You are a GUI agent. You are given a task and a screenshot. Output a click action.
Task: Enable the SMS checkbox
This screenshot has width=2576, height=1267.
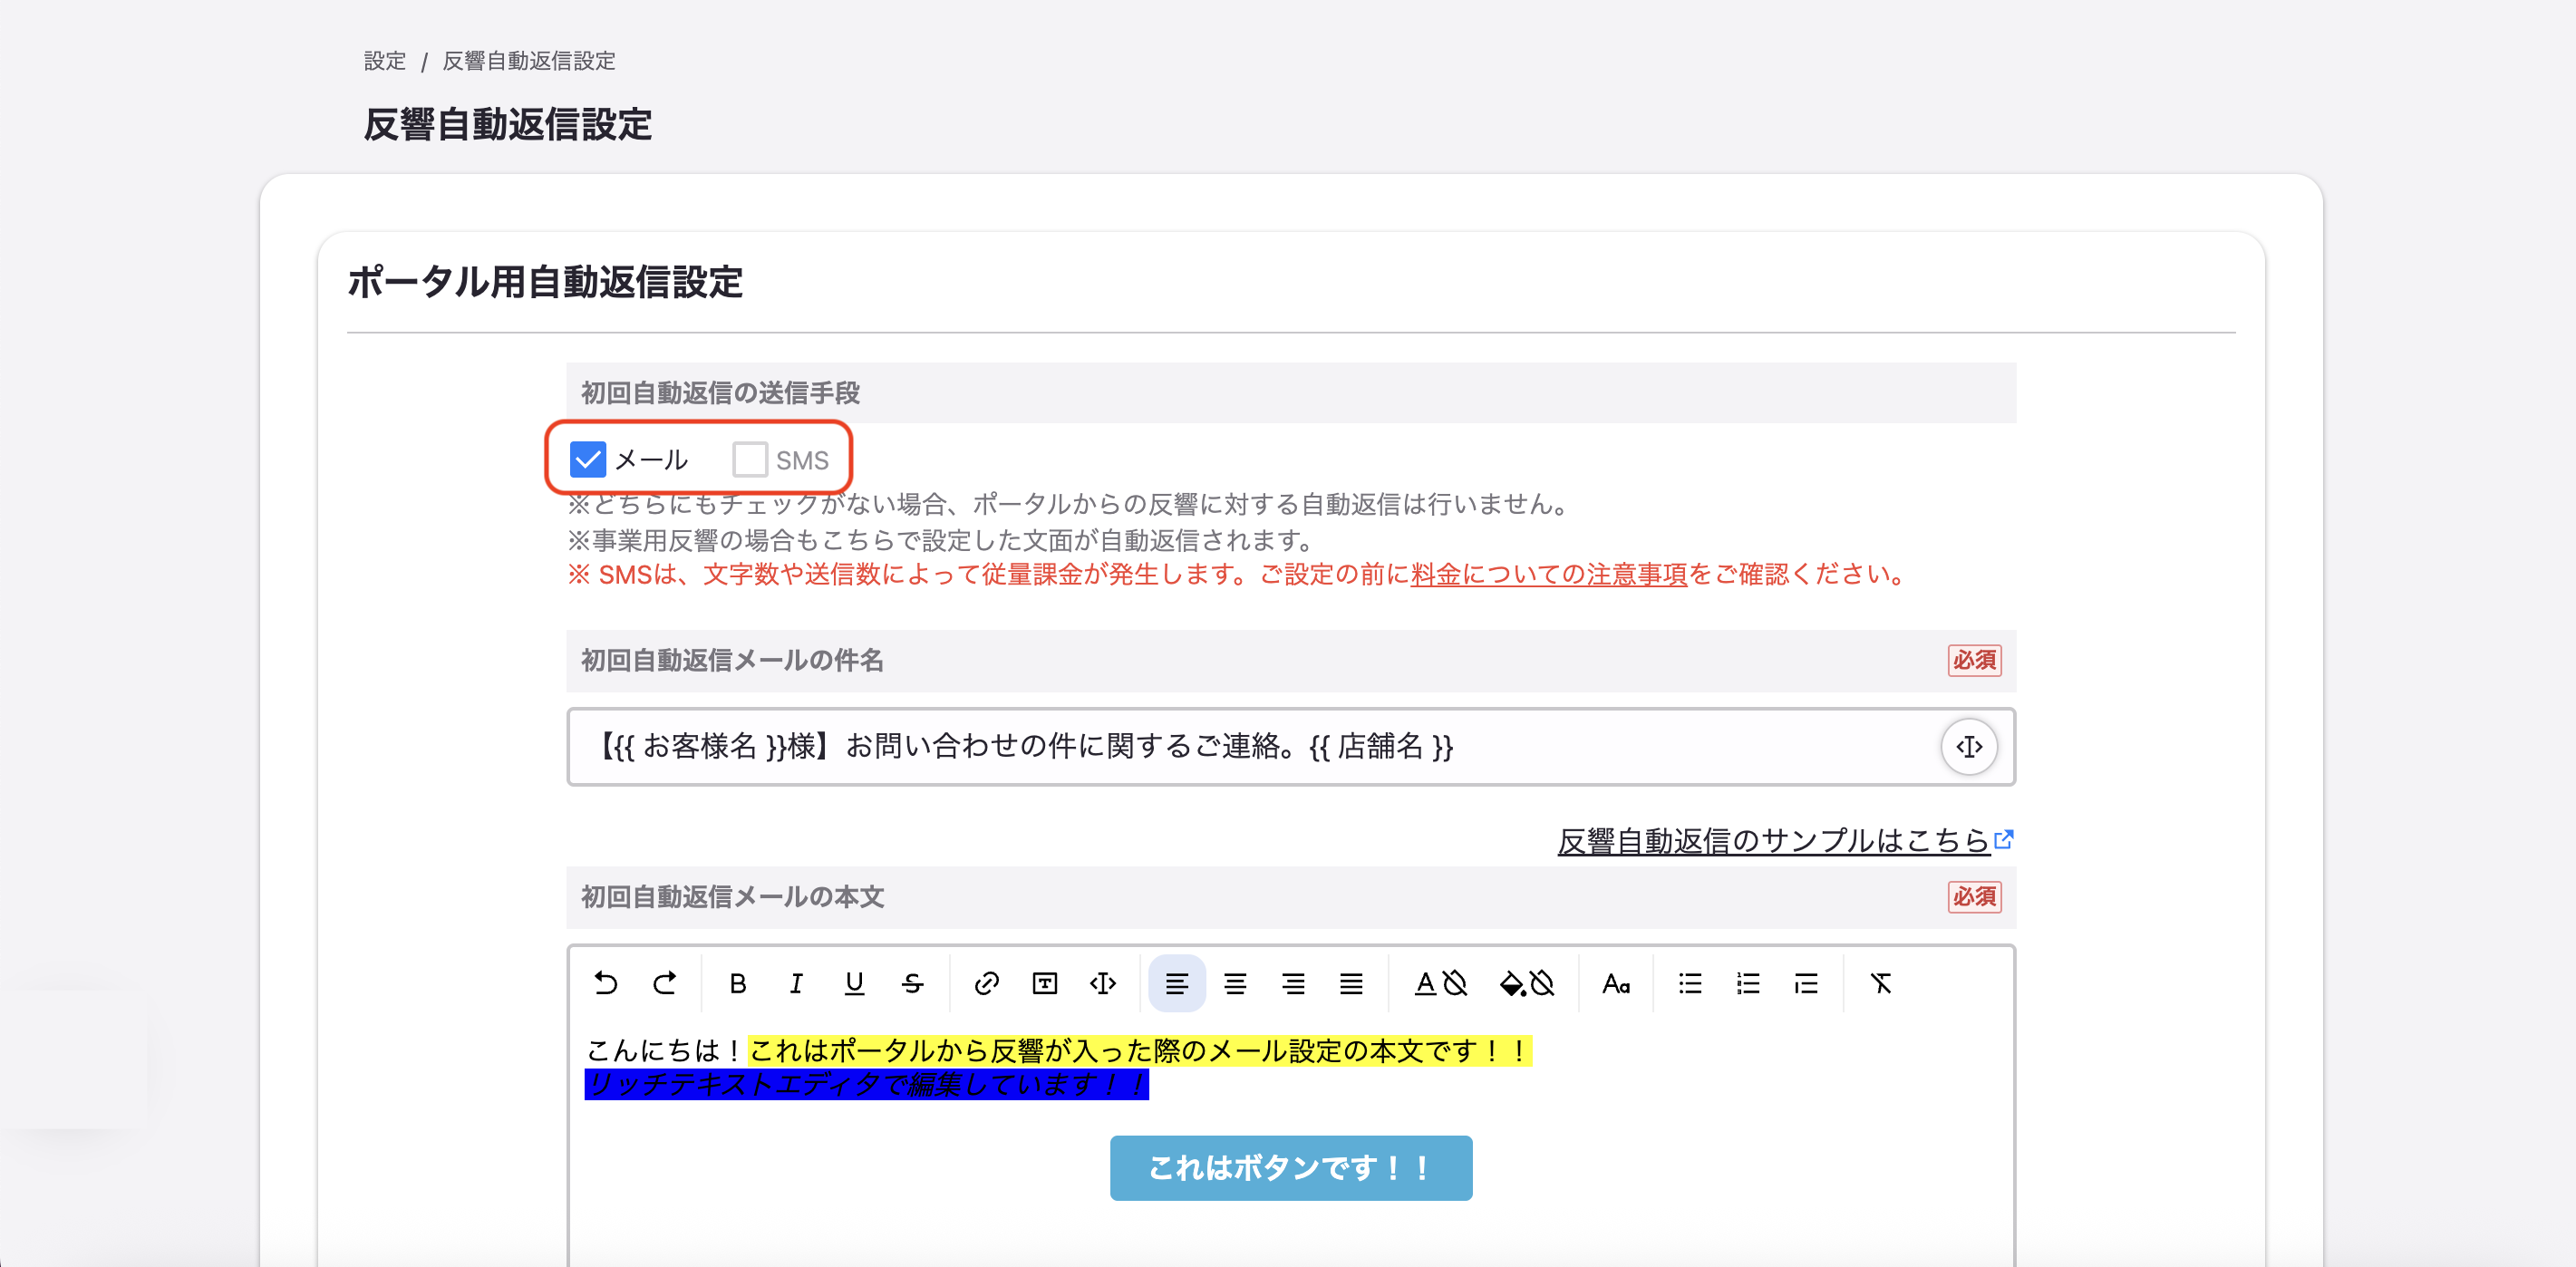pyautogui.click(x=749, y=459)
